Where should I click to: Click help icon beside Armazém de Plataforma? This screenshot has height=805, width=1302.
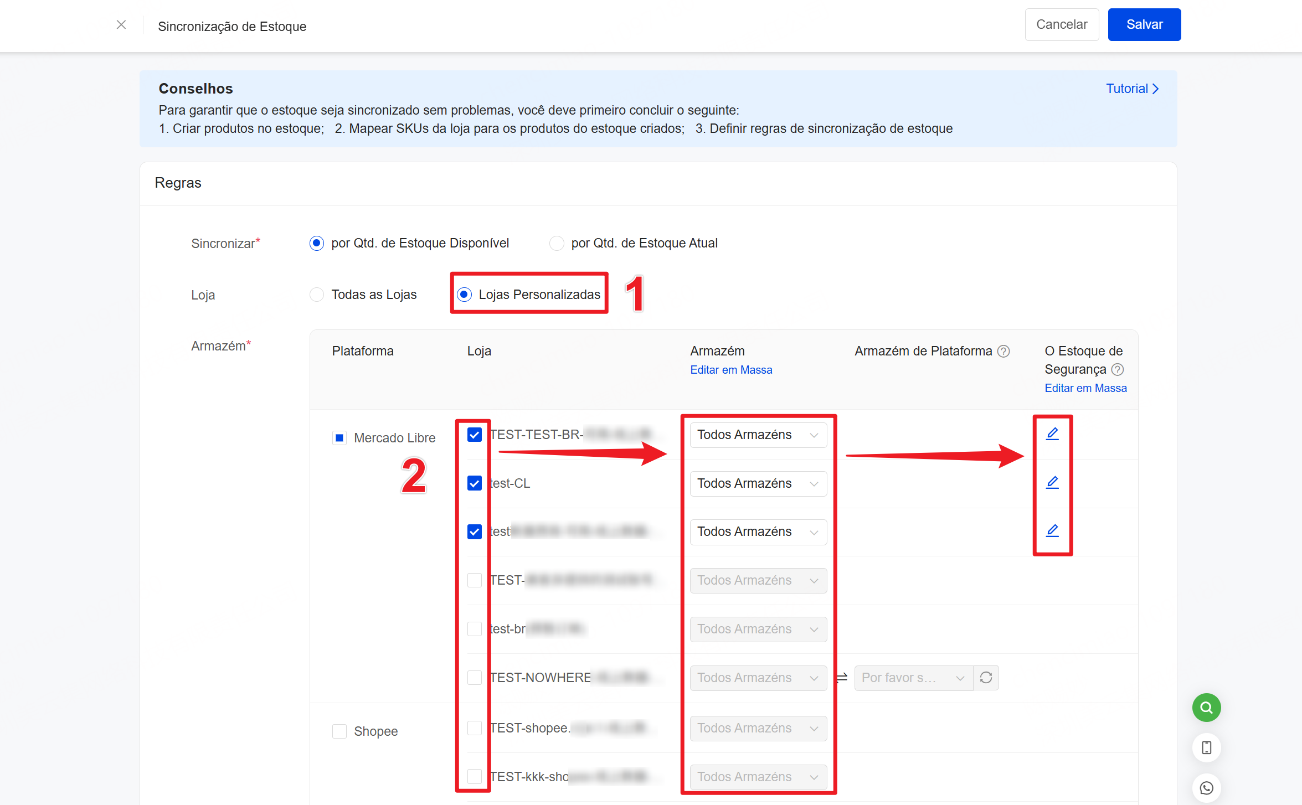[1003, 351]
